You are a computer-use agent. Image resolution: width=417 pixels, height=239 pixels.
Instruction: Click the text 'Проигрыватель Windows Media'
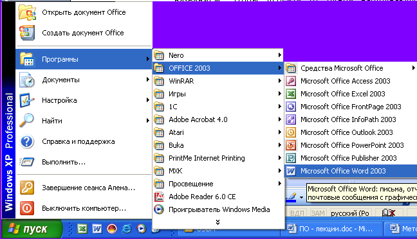pyautogui.click(x=219, y=209)
